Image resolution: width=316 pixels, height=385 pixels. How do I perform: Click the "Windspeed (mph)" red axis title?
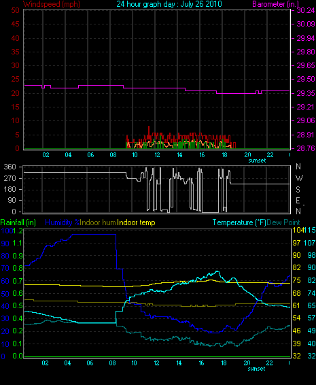pyautogui.click(x=51, y=4)
